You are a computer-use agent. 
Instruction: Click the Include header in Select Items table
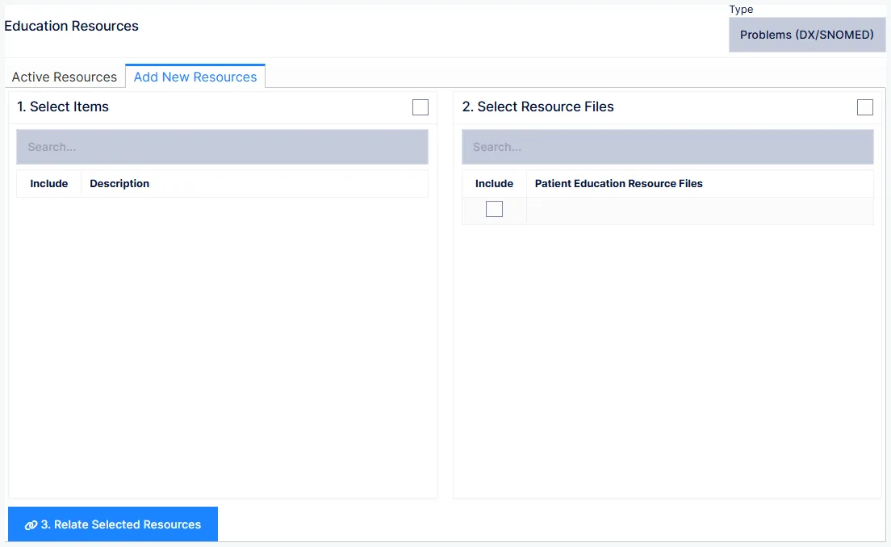pyautogui.click(x=49, y=183)
